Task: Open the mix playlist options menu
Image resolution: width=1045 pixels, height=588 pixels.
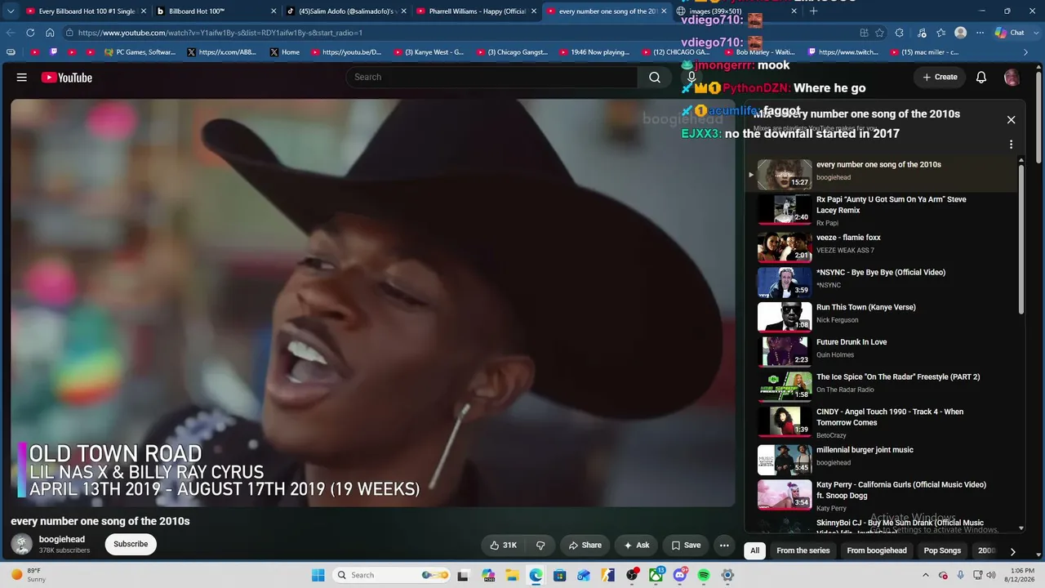Action: (1011, 145)
